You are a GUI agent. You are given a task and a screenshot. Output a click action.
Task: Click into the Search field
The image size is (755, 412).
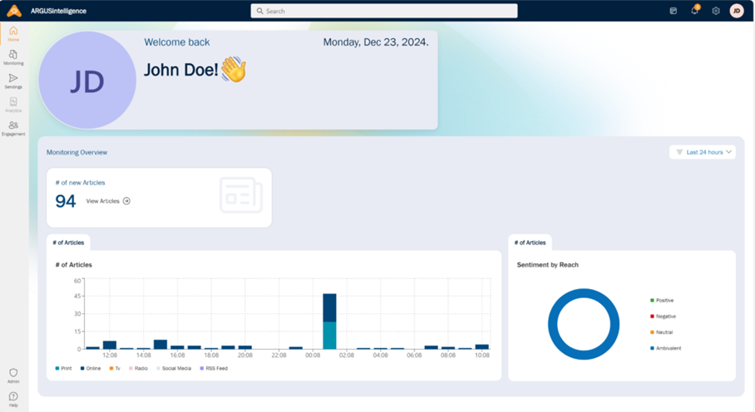click(384, 11)
